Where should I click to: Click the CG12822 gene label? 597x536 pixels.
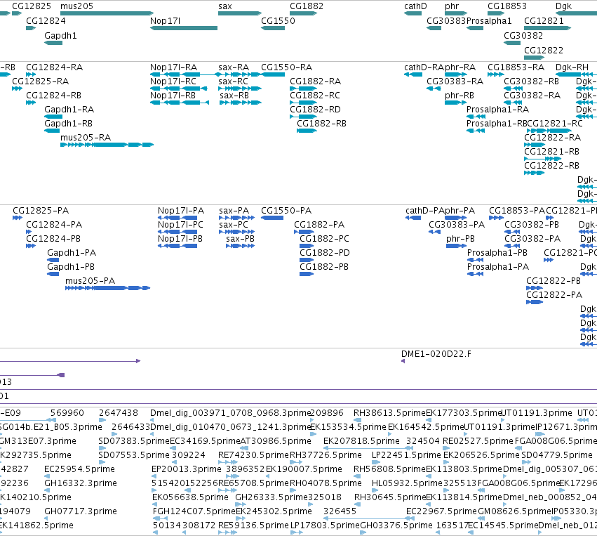pyautogui.click(x=544, y=51)
